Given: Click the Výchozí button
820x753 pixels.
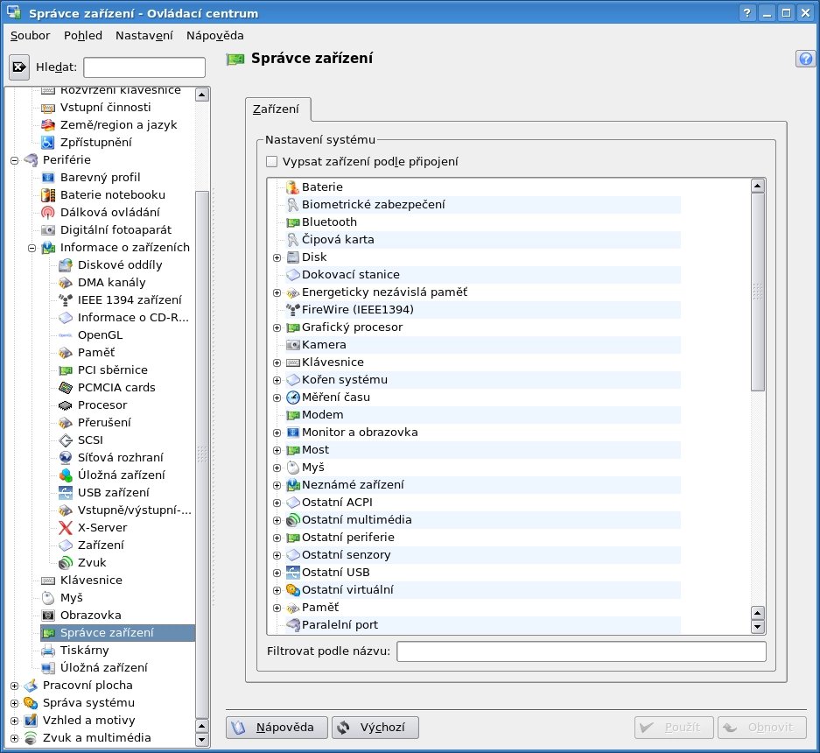Looking at the screenshot, I should click(375, 728).
